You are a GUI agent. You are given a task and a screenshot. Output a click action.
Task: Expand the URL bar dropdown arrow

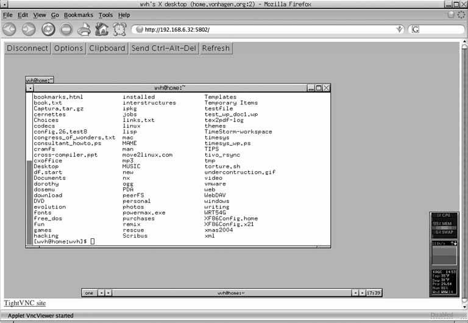point(399,29)
